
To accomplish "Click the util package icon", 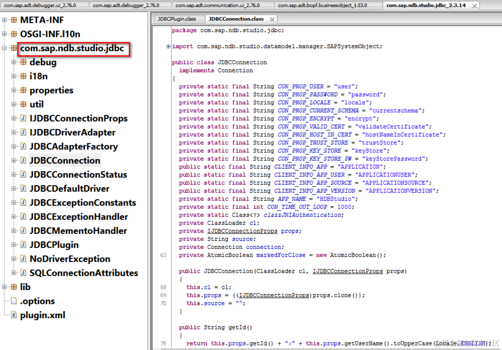I will click(23, 104).
